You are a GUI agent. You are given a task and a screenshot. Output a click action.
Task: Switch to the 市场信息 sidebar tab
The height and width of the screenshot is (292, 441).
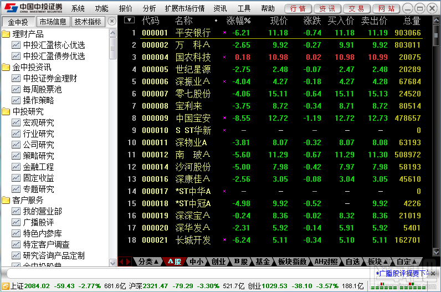pyautogui.click(x=53, y=22)
